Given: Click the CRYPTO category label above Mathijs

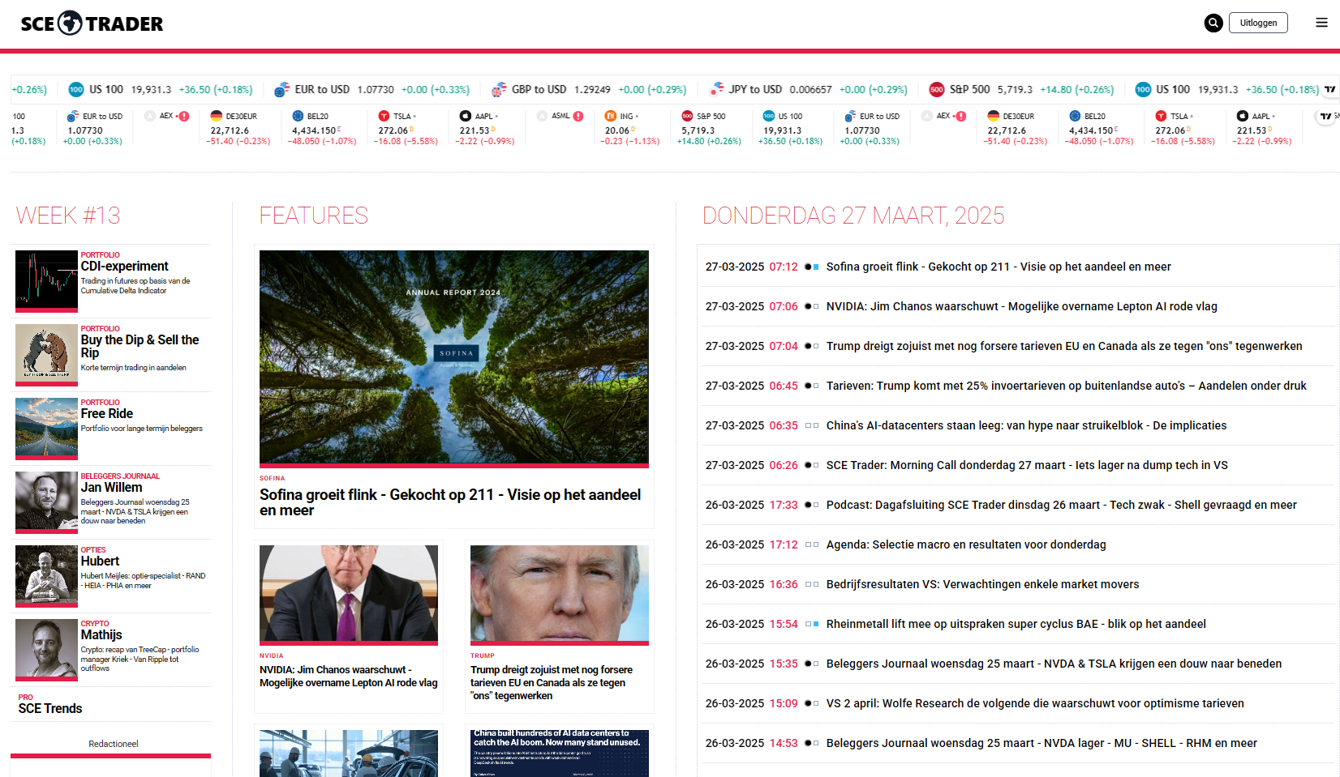Looking at the screenshot, I should (x=95, y=624).
